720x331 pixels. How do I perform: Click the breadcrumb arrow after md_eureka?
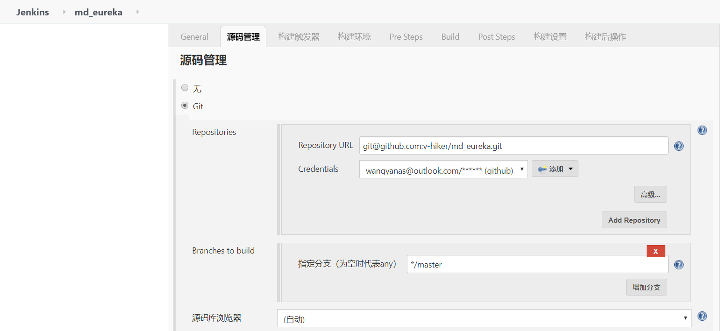[x=137, y=12]
